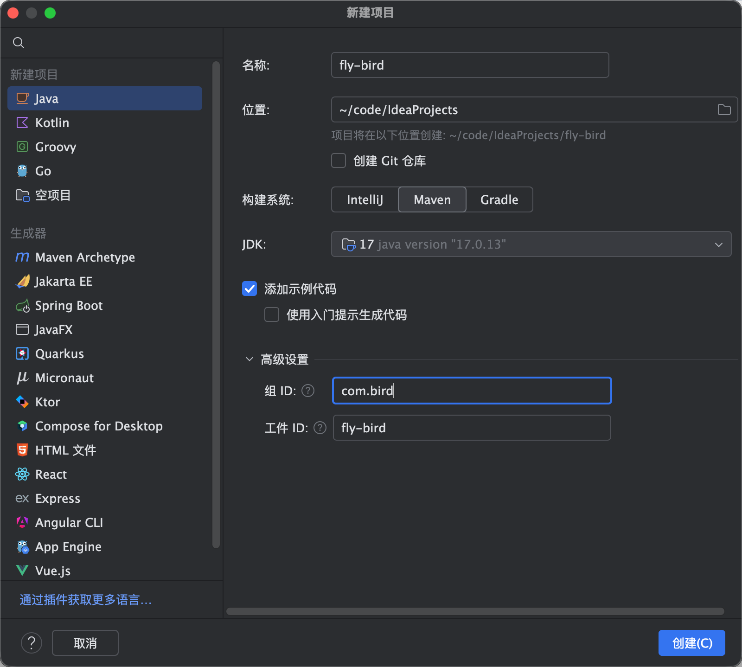Image resolution: width=742 pixels, height=667 pixels.
Task: Select the Micronaut mu icon
Action: coord(22,378)
